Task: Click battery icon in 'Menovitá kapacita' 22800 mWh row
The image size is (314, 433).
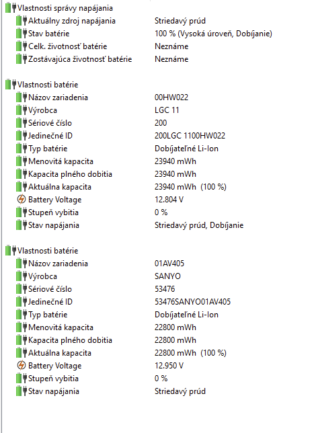Action: click(x=22, y=327)
